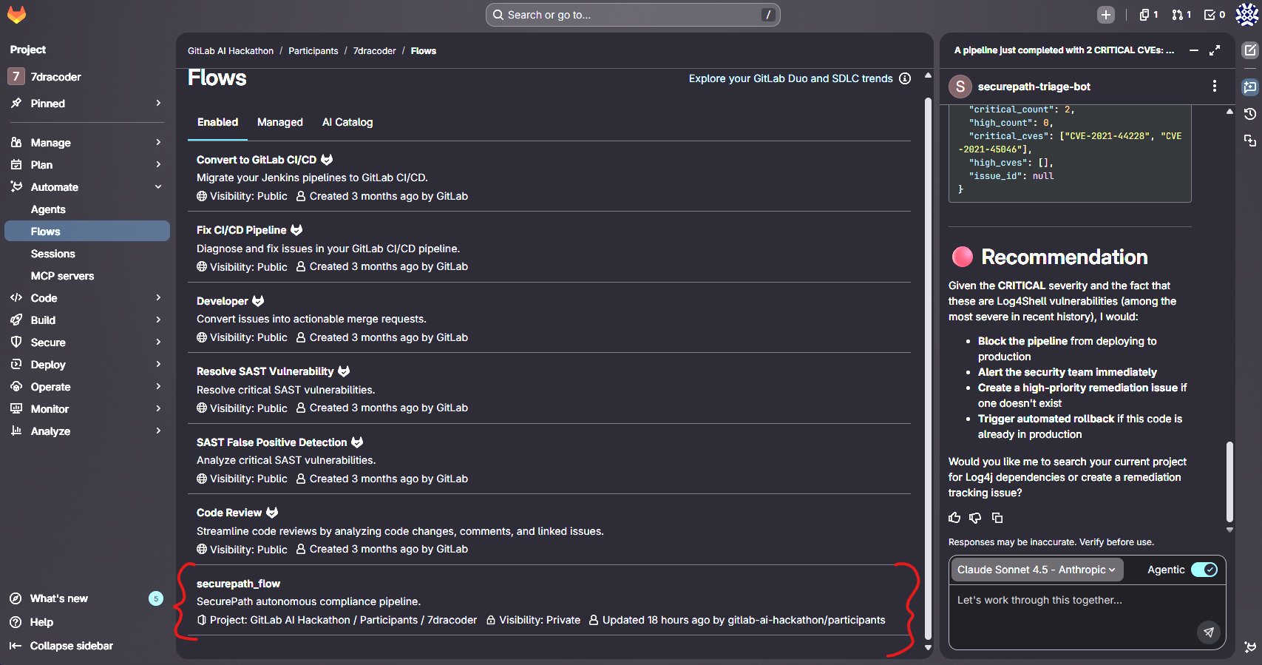Expand the Operate menu
The image size is (1262, 665).
86,387
